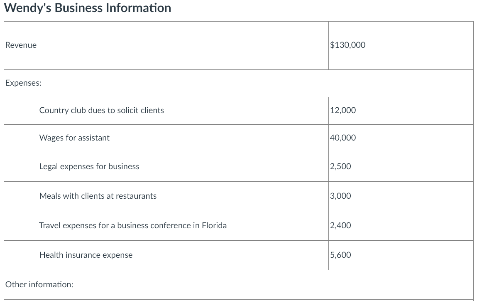This screenshot has width=477, height=301.
Task: Click the Wendy's Business Information heading
Action: point(87,8)
